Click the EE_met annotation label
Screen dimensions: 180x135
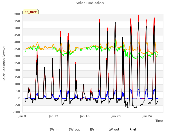[31, 12]
